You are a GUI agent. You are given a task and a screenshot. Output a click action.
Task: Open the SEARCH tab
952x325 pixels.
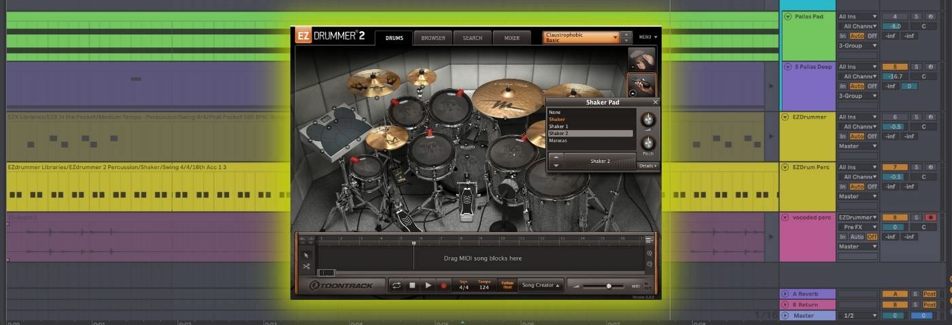pyautogui.click(x=473, y=38)
